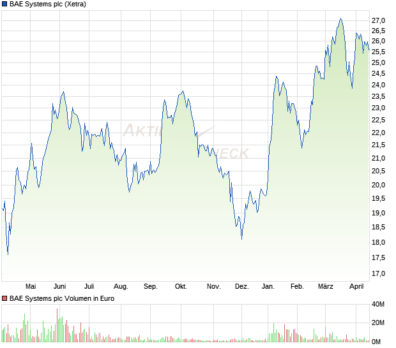
Task: Click the 24,0 price axis value
Action: (x=378, y=85)
